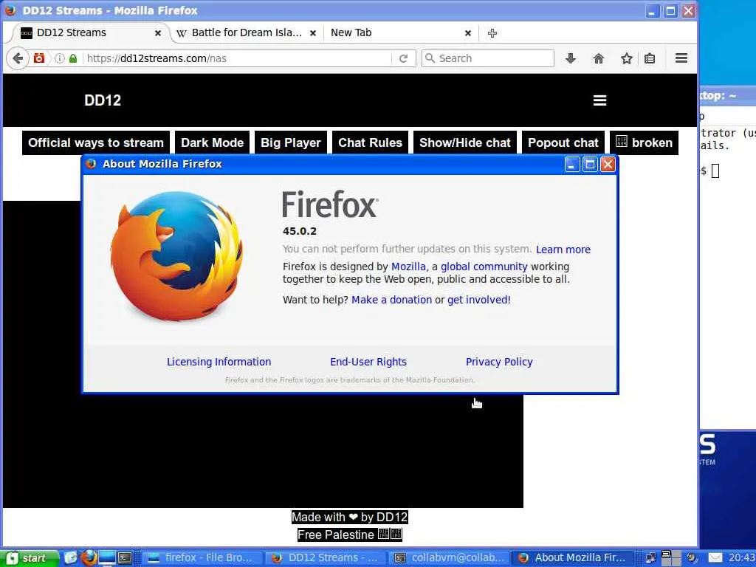Open the Privacy Policy link
The height and width of the screenshot is (567, 756).
pyautogui.click(x=499, y=362)
